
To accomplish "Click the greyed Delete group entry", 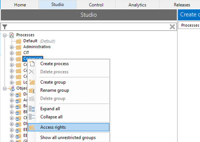I will 53,98.
